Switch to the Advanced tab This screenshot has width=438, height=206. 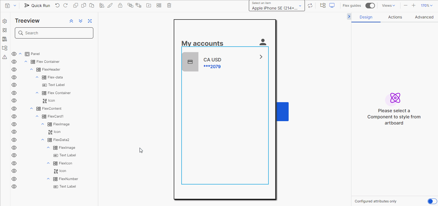coord(424,17)
